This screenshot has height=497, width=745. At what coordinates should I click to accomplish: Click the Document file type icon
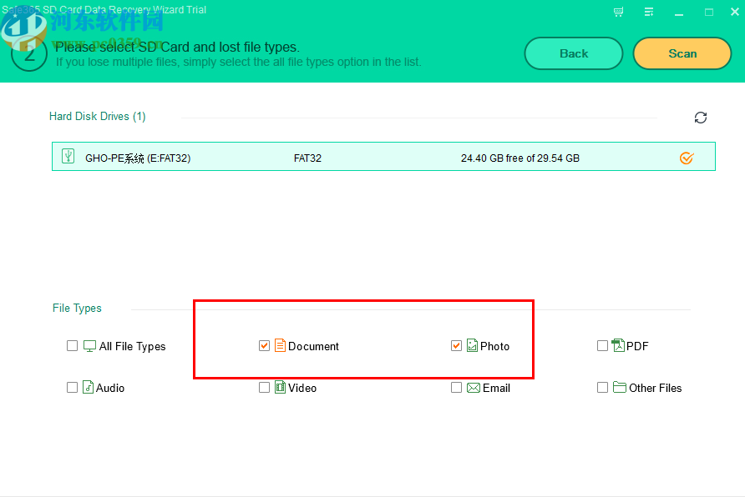coord(282,345)
